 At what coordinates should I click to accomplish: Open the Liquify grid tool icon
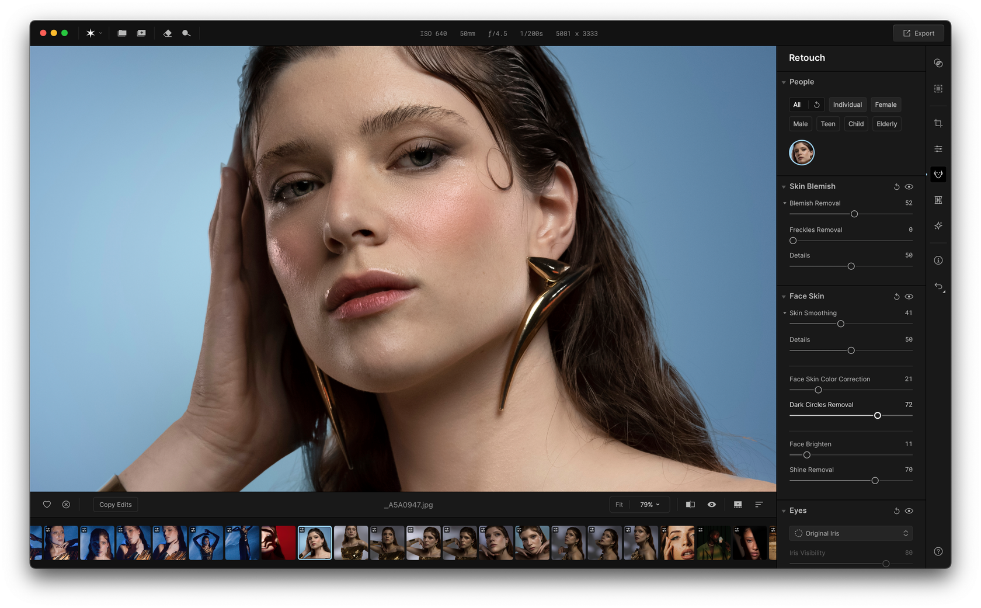point(938,200)
